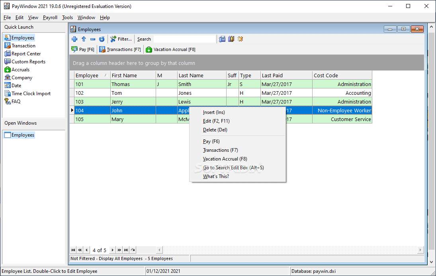Click in the Search input field

click(185, 39)
